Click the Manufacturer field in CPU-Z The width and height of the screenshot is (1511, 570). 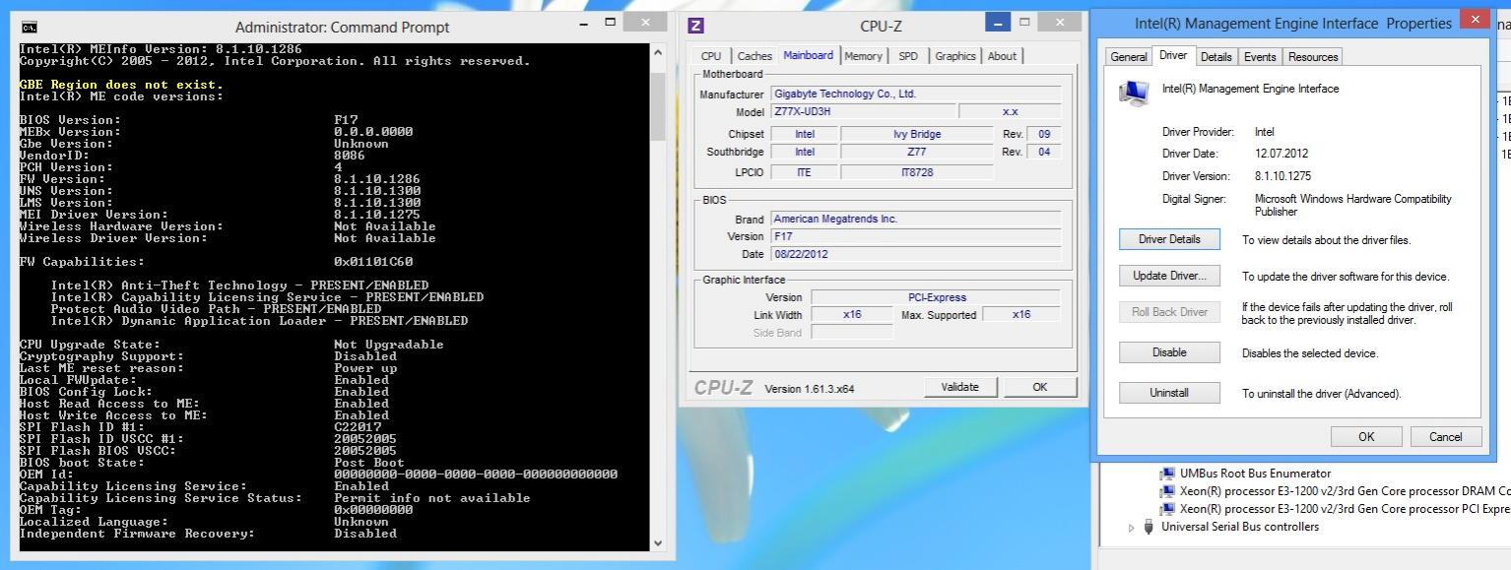916,95
